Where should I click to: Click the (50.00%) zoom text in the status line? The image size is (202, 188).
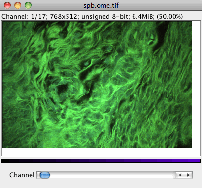click(169, 16)
